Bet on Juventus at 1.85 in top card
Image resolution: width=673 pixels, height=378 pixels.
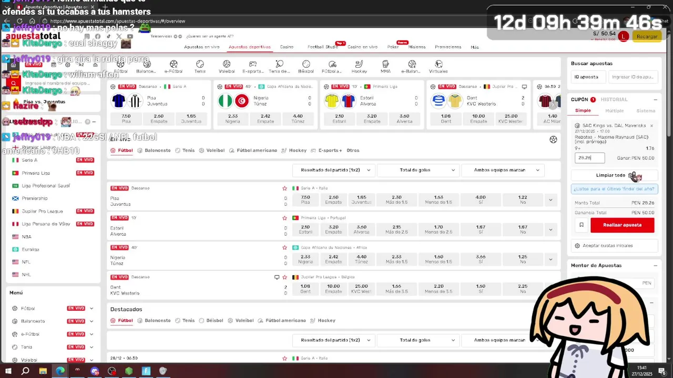(x=191, y=119)
